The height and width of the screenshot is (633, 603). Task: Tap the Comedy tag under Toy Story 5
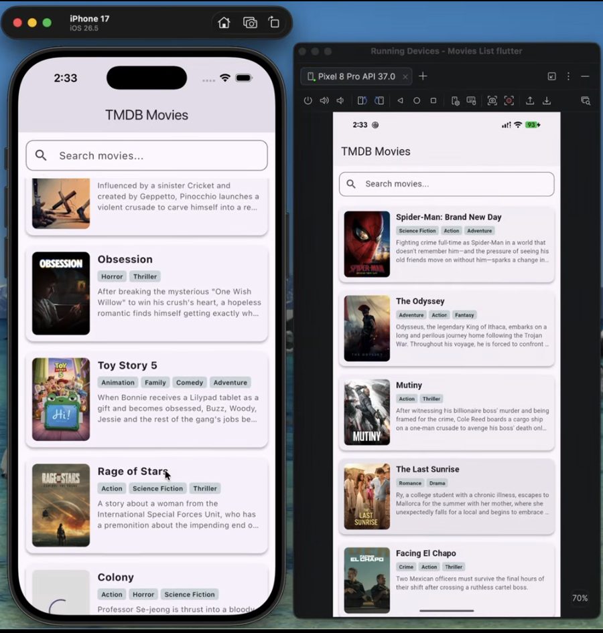pyautogui.click(x=190, y=382)
